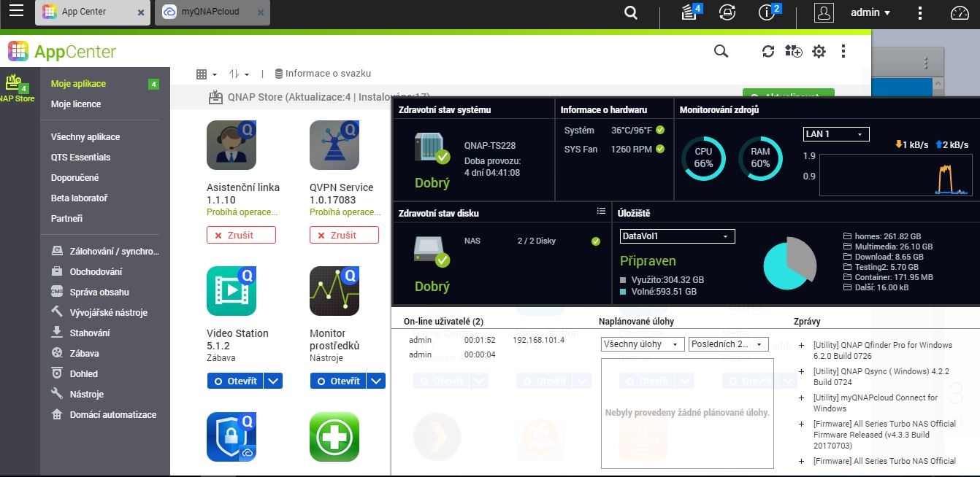Select Všechny aplikace in sidebar
Viewport: 980px width, 477px height.
pyautogui.click(x=85, y=137)
